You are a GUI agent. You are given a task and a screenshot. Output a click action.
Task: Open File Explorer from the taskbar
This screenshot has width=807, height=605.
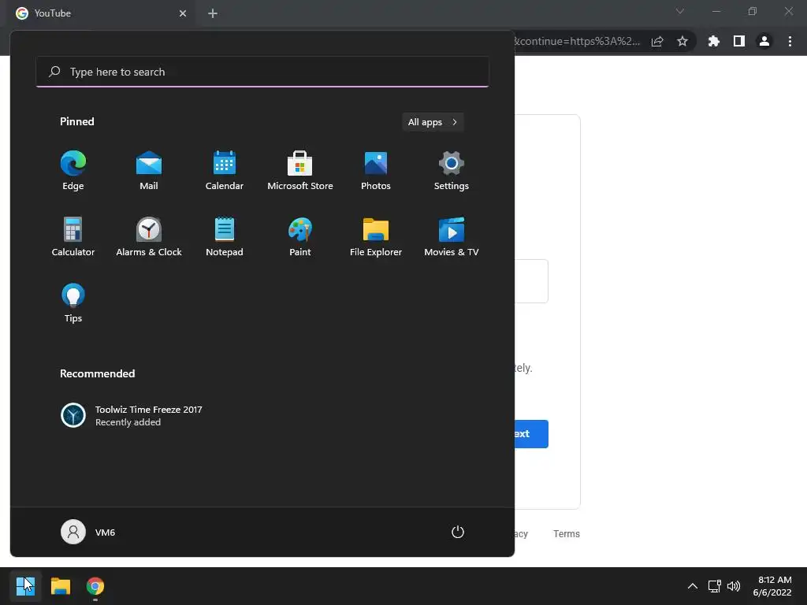[60, 585]
